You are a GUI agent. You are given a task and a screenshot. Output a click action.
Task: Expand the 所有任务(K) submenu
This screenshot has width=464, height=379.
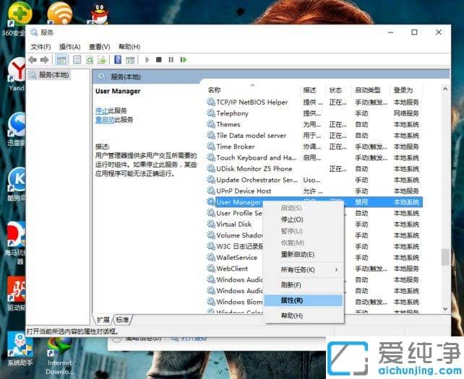tap(304, 269)
